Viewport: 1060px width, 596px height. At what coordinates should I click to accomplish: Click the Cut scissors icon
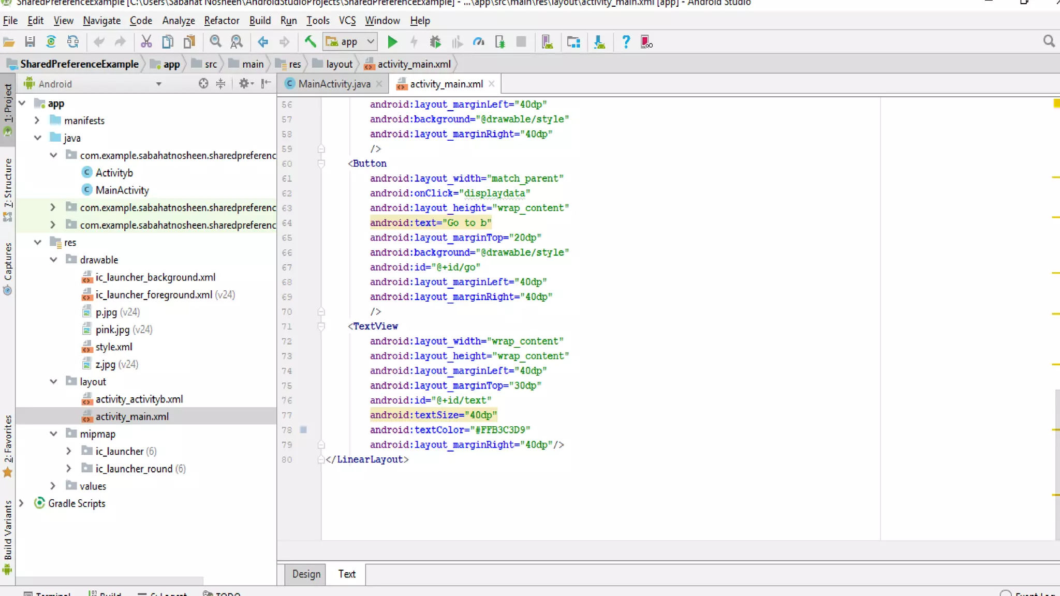pos(146,42)
